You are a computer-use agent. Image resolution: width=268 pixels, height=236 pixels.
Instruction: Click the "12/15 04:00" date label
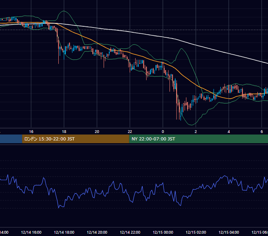(229, 232)
